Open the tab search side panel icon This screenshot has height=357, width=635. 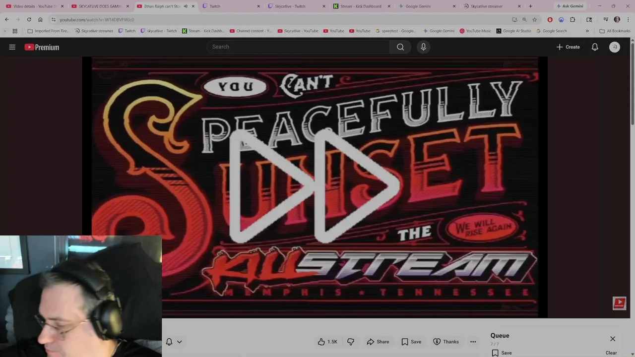click(589, 19)
